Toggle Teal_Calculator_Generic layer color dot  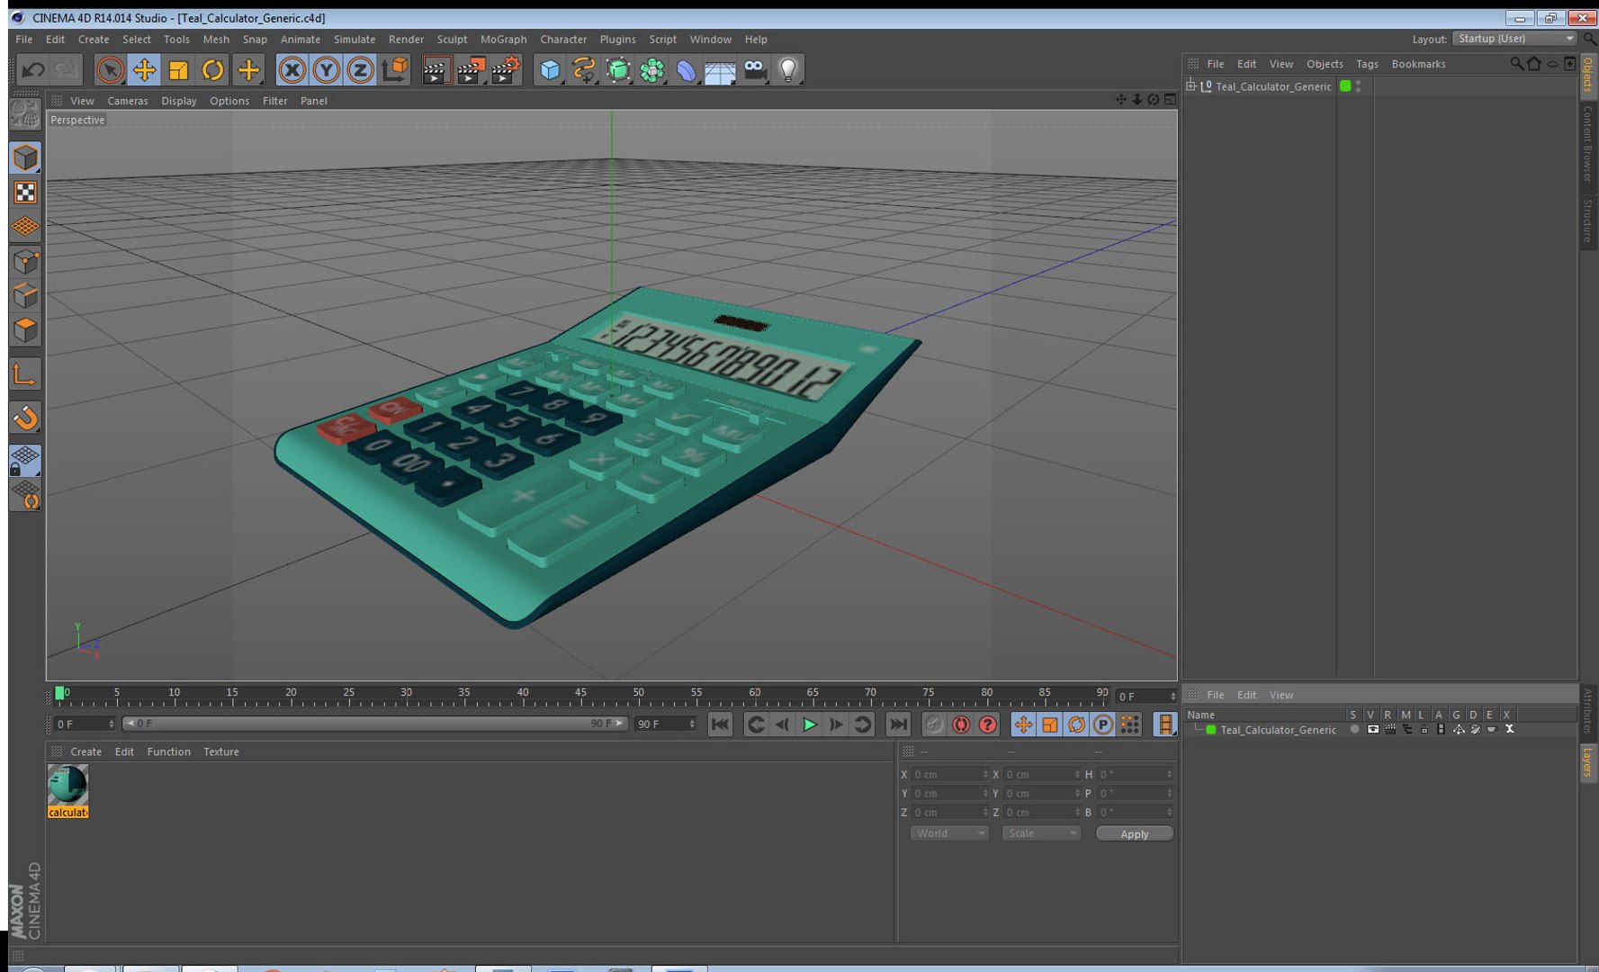click(1211, 730)
